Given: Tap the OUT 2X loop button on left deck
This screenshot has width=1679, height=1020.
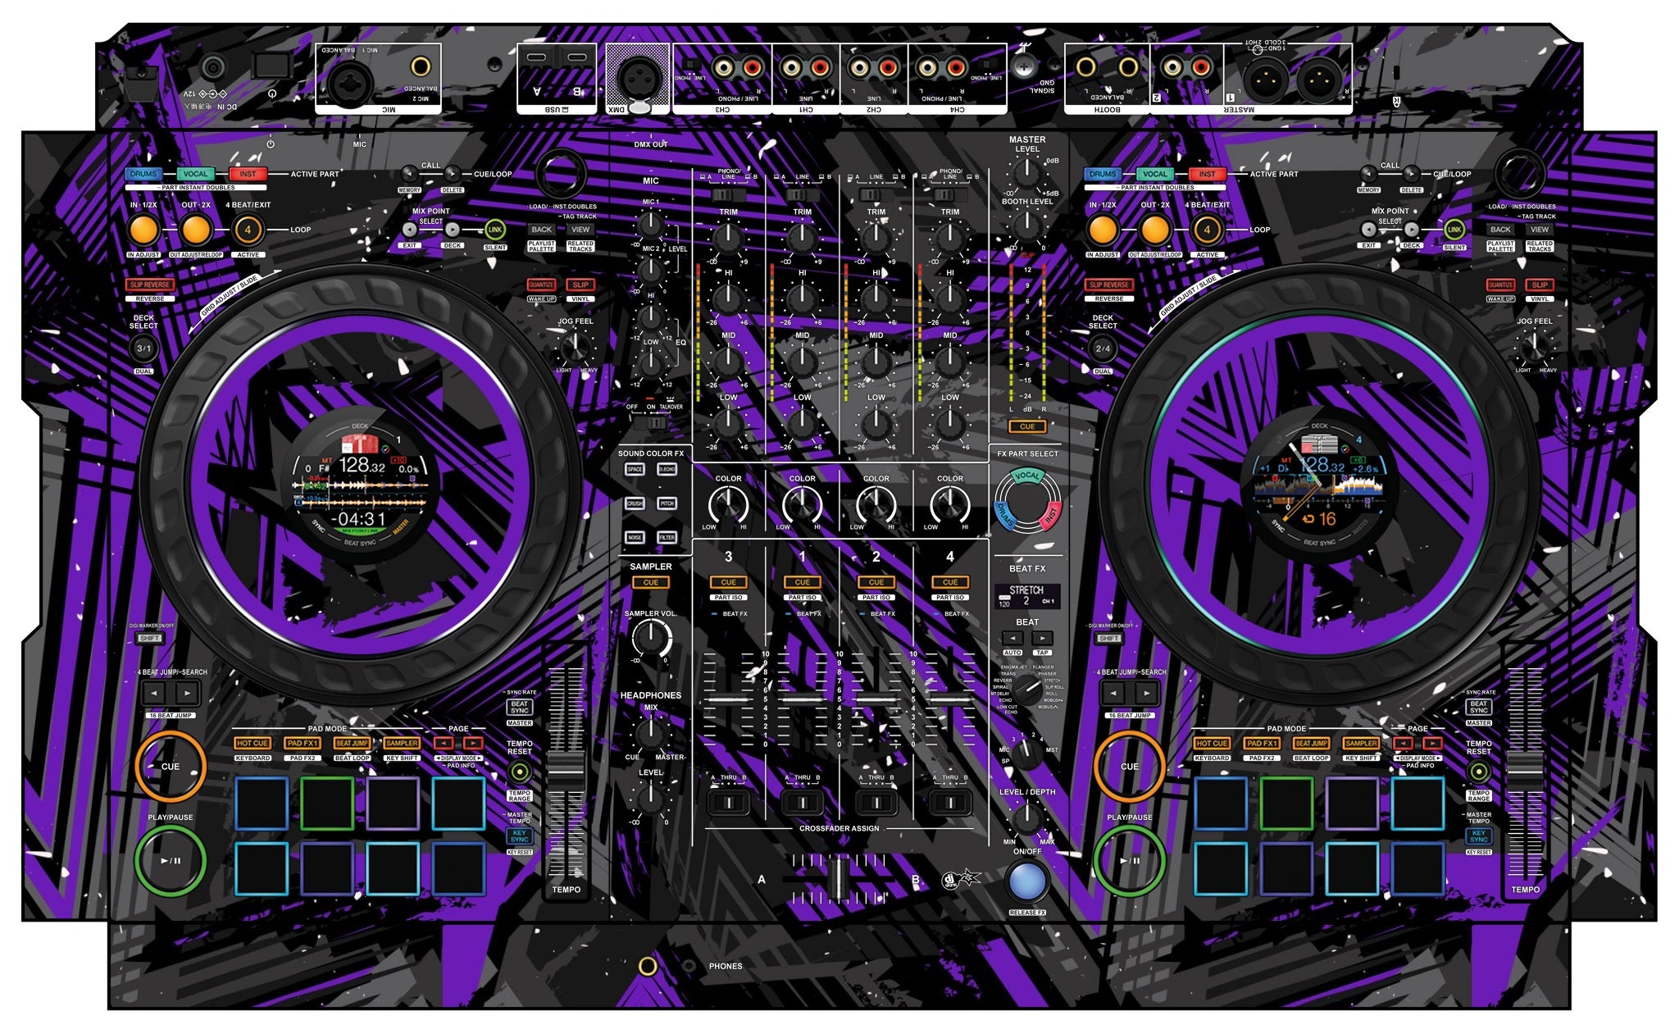Looking at the screenshot, I should point(196,230).
